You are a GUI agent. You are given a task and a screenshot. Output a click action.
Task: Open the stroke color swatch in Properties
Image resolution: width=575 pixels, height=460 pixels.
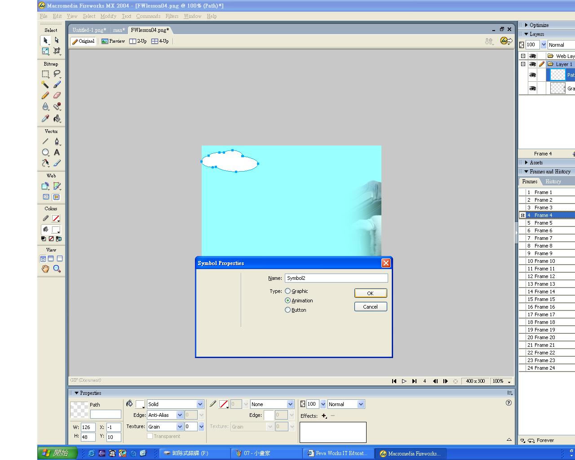click(x=224, y=404)
